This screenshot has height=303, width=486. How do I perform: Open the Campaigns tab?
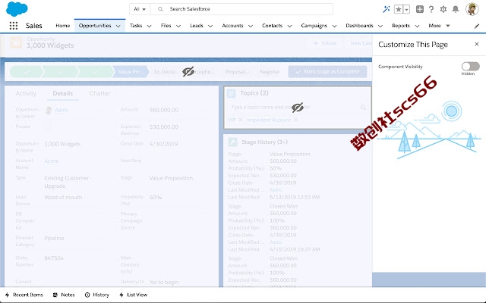tap(314, 26)
